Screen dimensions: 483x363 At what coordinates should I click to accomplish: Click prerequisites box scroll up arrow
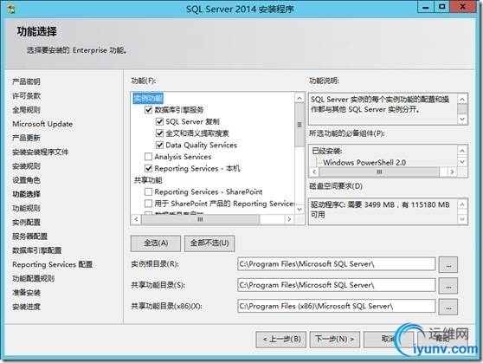[x=462, y=151]
